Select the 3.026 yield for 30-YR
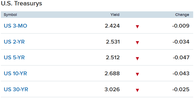194x98 pixels. pyautogui.click(x=112, y=89)
